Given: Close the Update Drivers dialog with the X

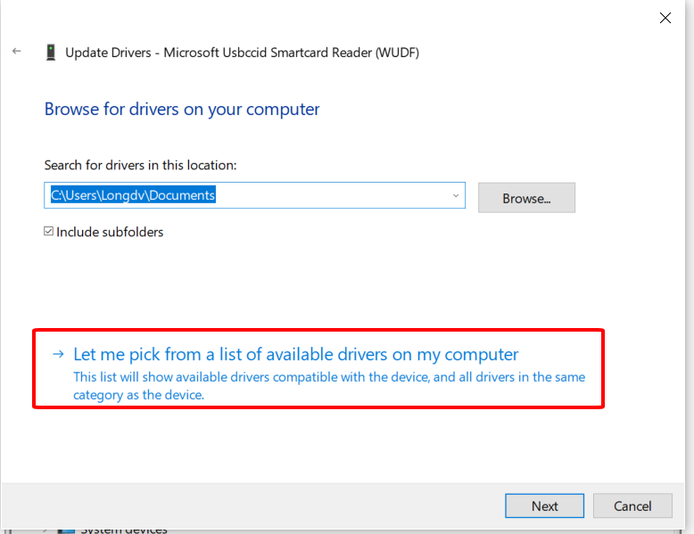Looking at the screenshot, I should (x=665, y=18).
